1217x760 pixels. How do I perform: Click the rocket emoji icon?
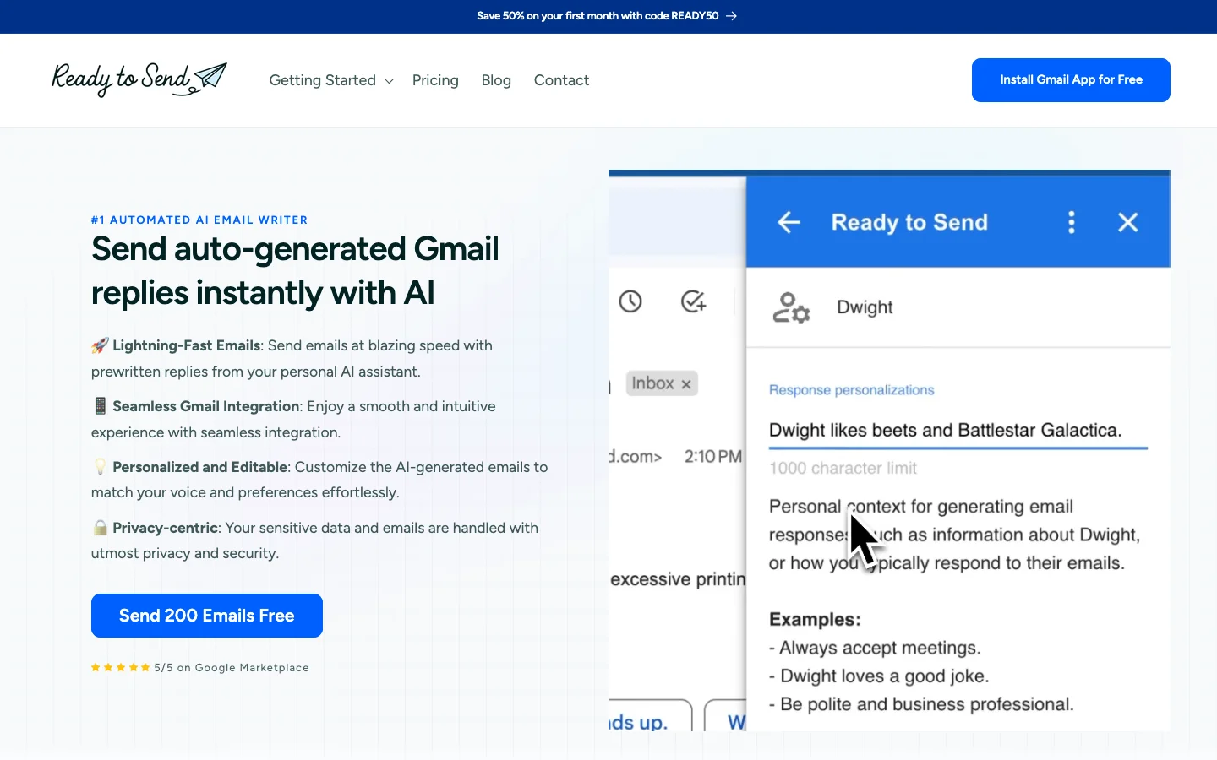click(101, 345)
